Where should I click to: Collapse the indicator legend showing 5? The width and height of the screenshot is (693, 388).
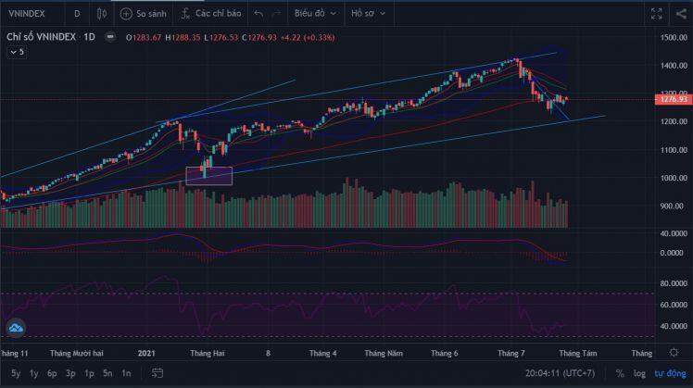click(17, 52)
